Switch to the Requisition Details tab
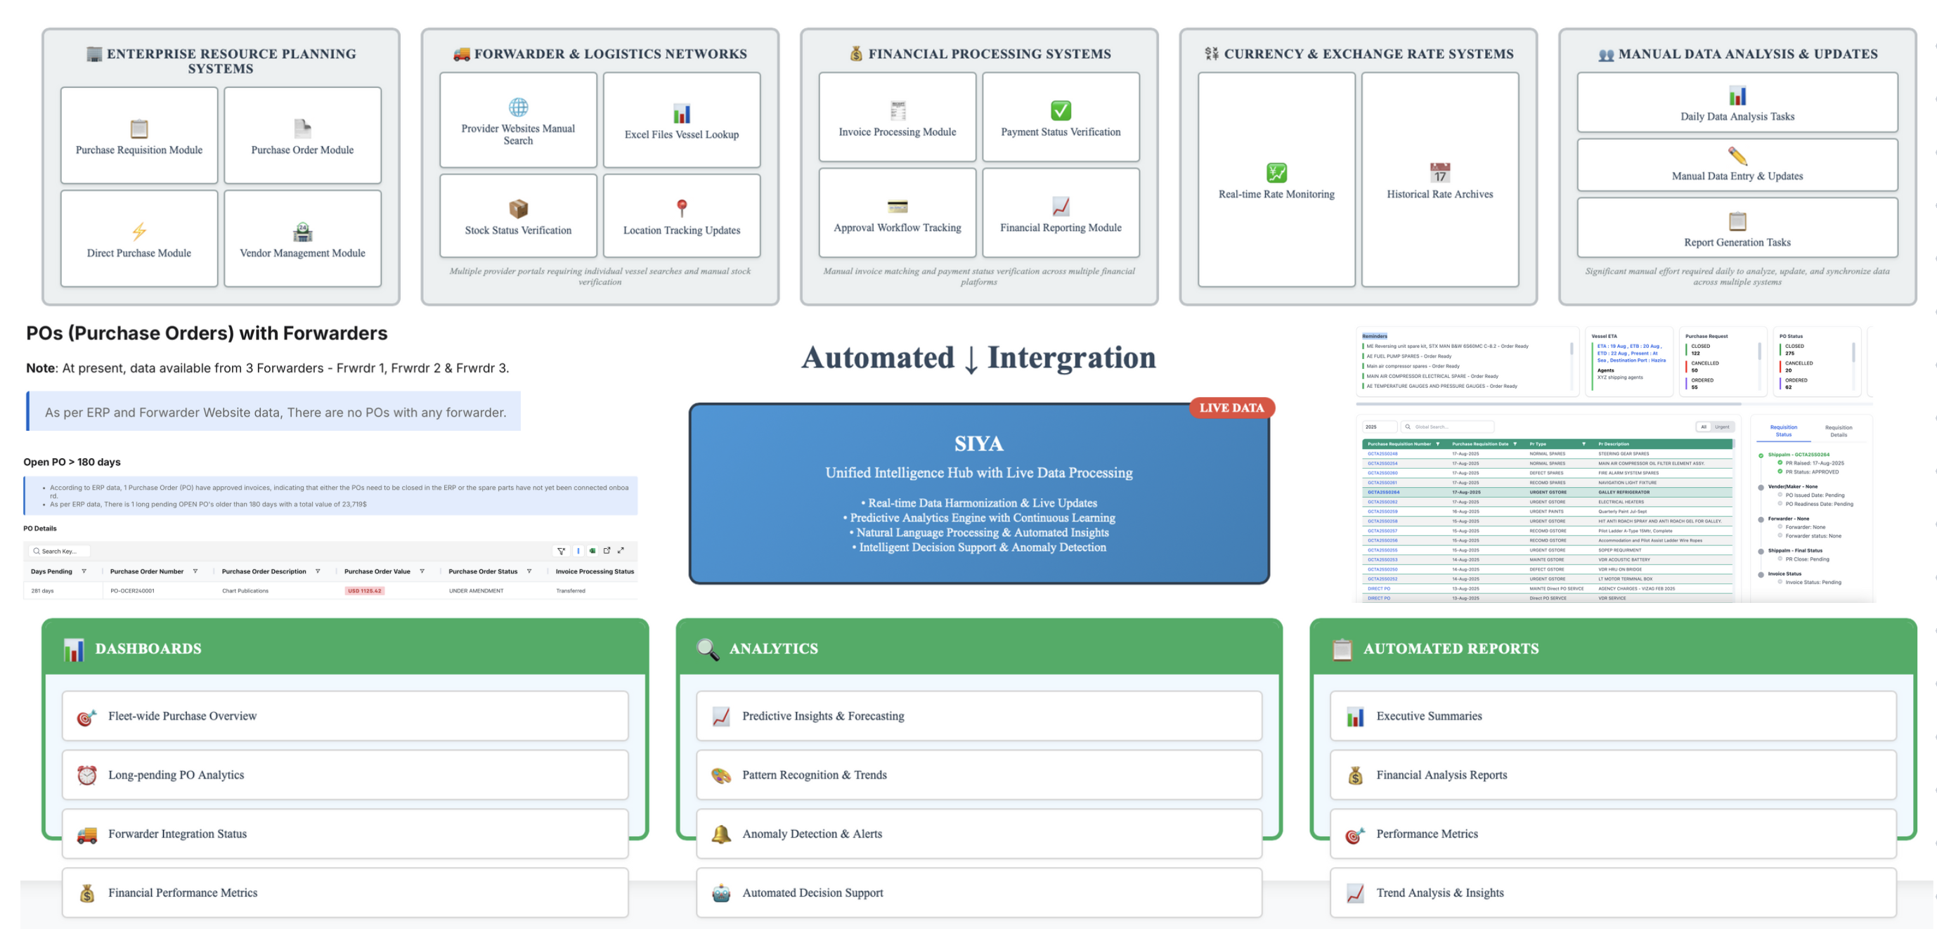Viewport: 1937px width, 929px height. click(1838, 431)
